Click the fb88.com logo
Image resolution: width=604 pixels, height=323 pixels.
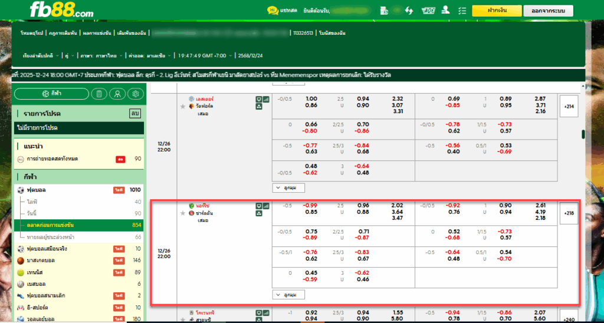tap(61, 9)
